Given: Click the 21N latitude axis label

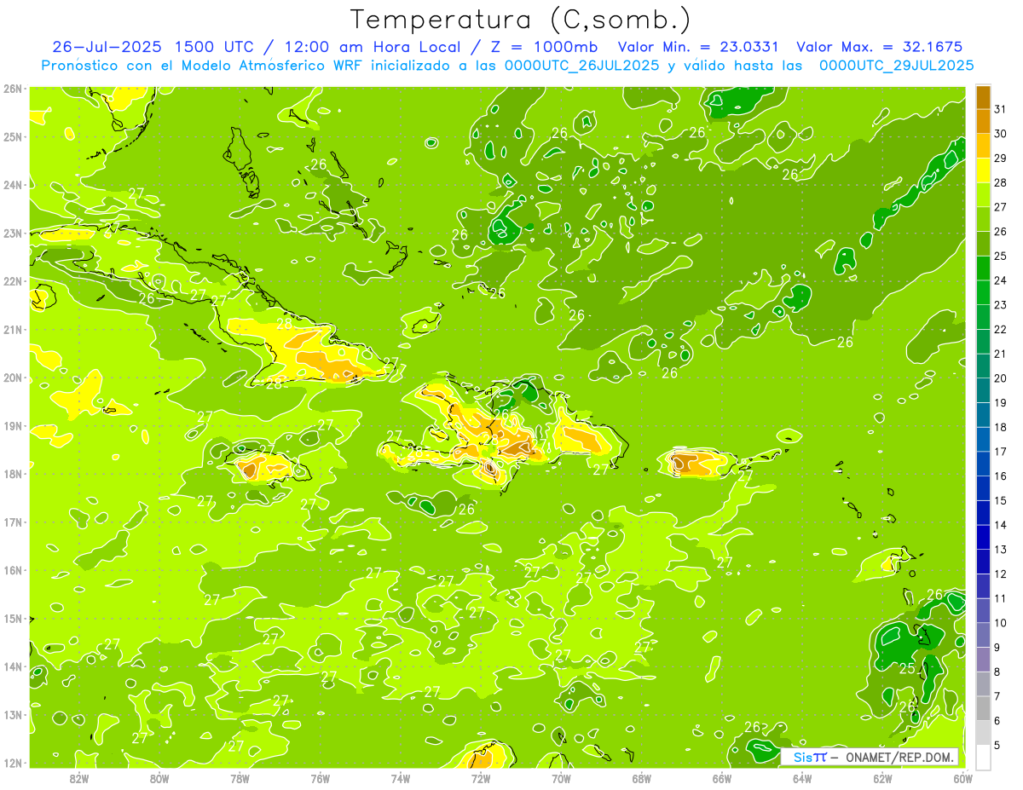Looking at the screenshot, I should click(12, 330).
